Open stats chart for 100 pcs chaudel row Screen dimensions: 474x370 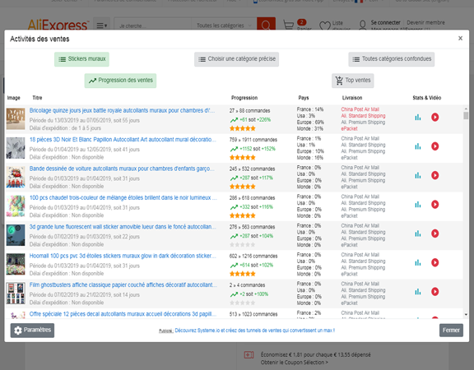tap(418, 205)
